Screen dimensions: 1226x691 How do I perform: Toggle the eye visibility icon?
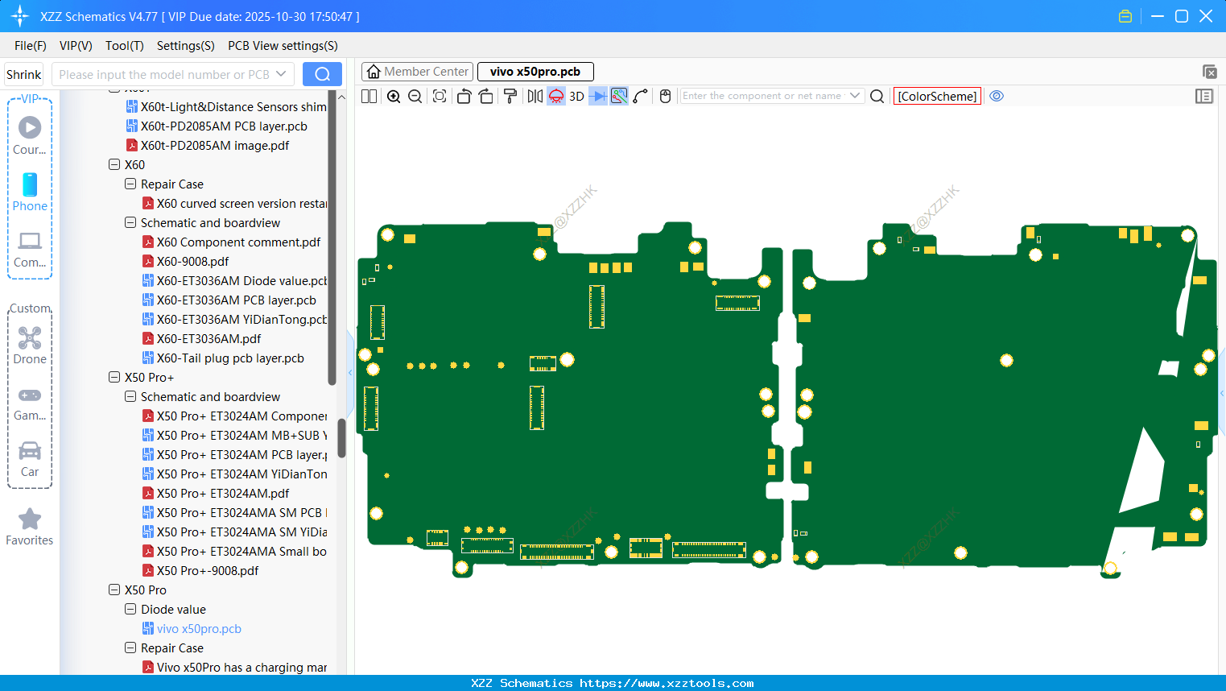click(x=997, y=96)
